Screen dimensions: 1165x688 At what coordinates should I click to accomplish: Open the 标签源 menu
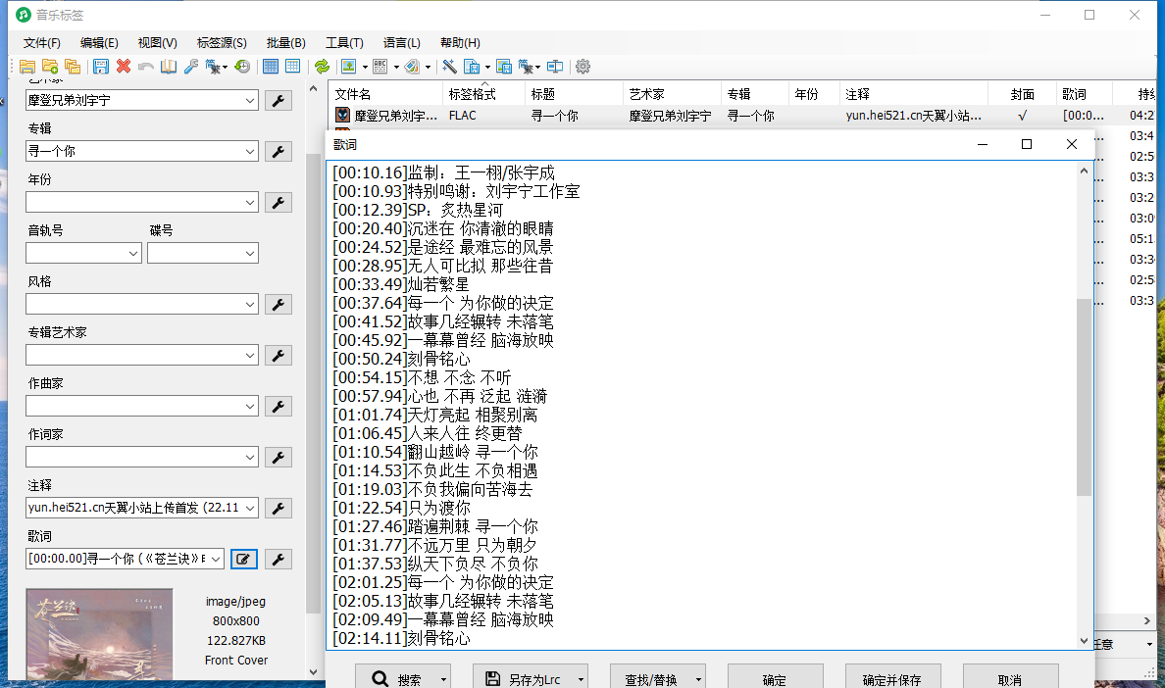pyautogui.click(x=221, y=43)
